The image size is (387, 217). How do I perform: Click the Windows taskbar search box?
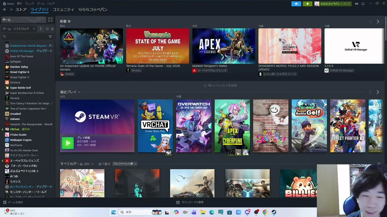tap(141, 212)
